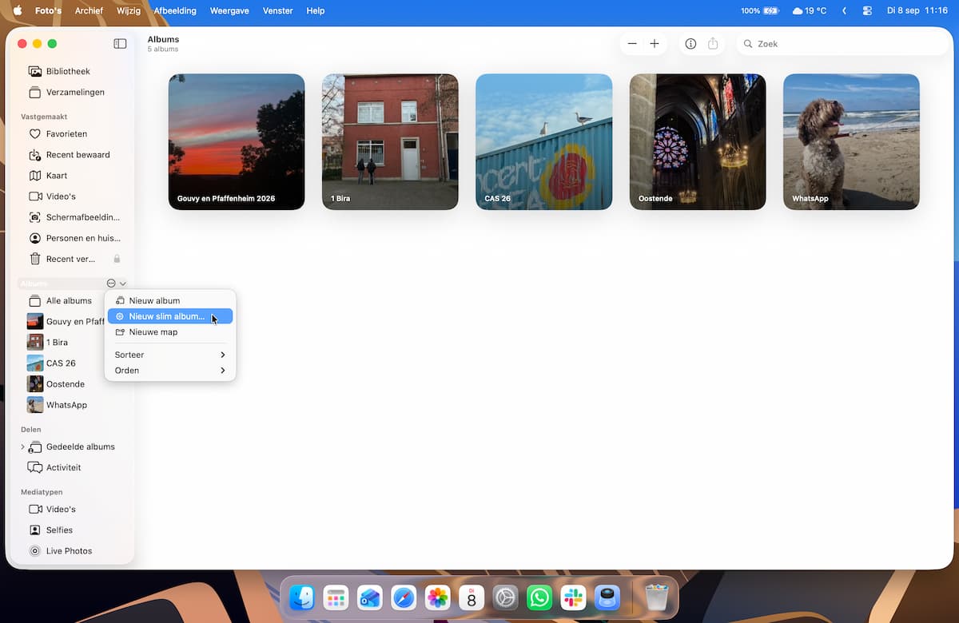
Task: Zoom in with the plus button
Action: (x=655, y=44)
